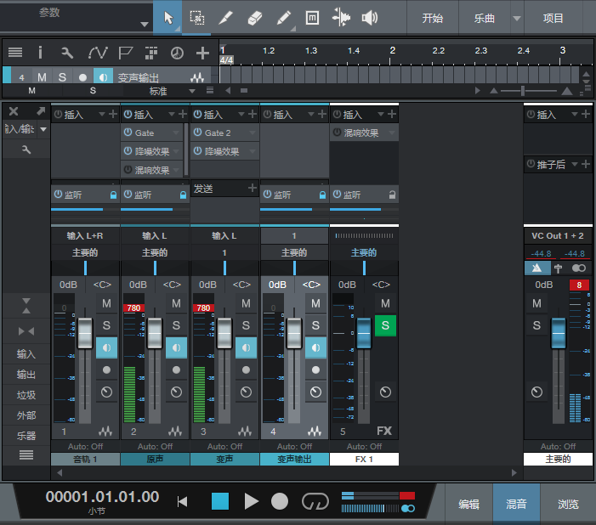This screenshot has height=525, width=596.
Task: Click the wrench icon in the mixer sidebar
Action: point(26,150)
